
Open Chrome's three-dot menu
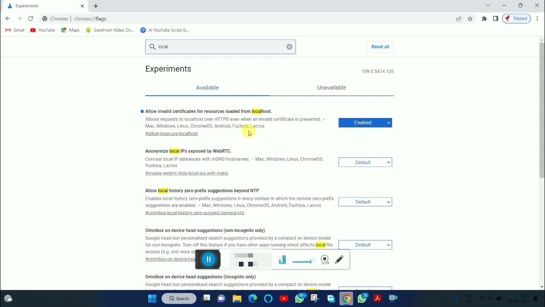click(537, 19)
